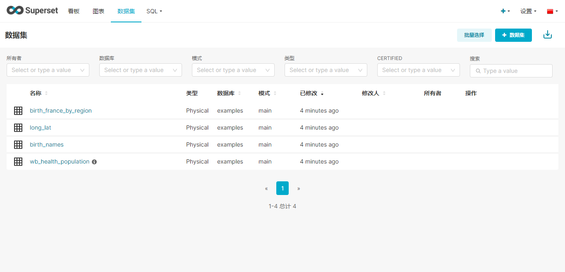Expand the 所有者 filter dropdown
The width and height of the screenshot is (565, 272).
click(x=48, y=70)
